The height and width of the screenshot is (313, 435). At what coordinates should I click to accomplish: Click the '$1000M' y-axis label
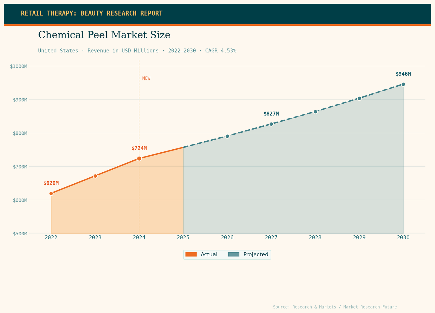point(19,66)
